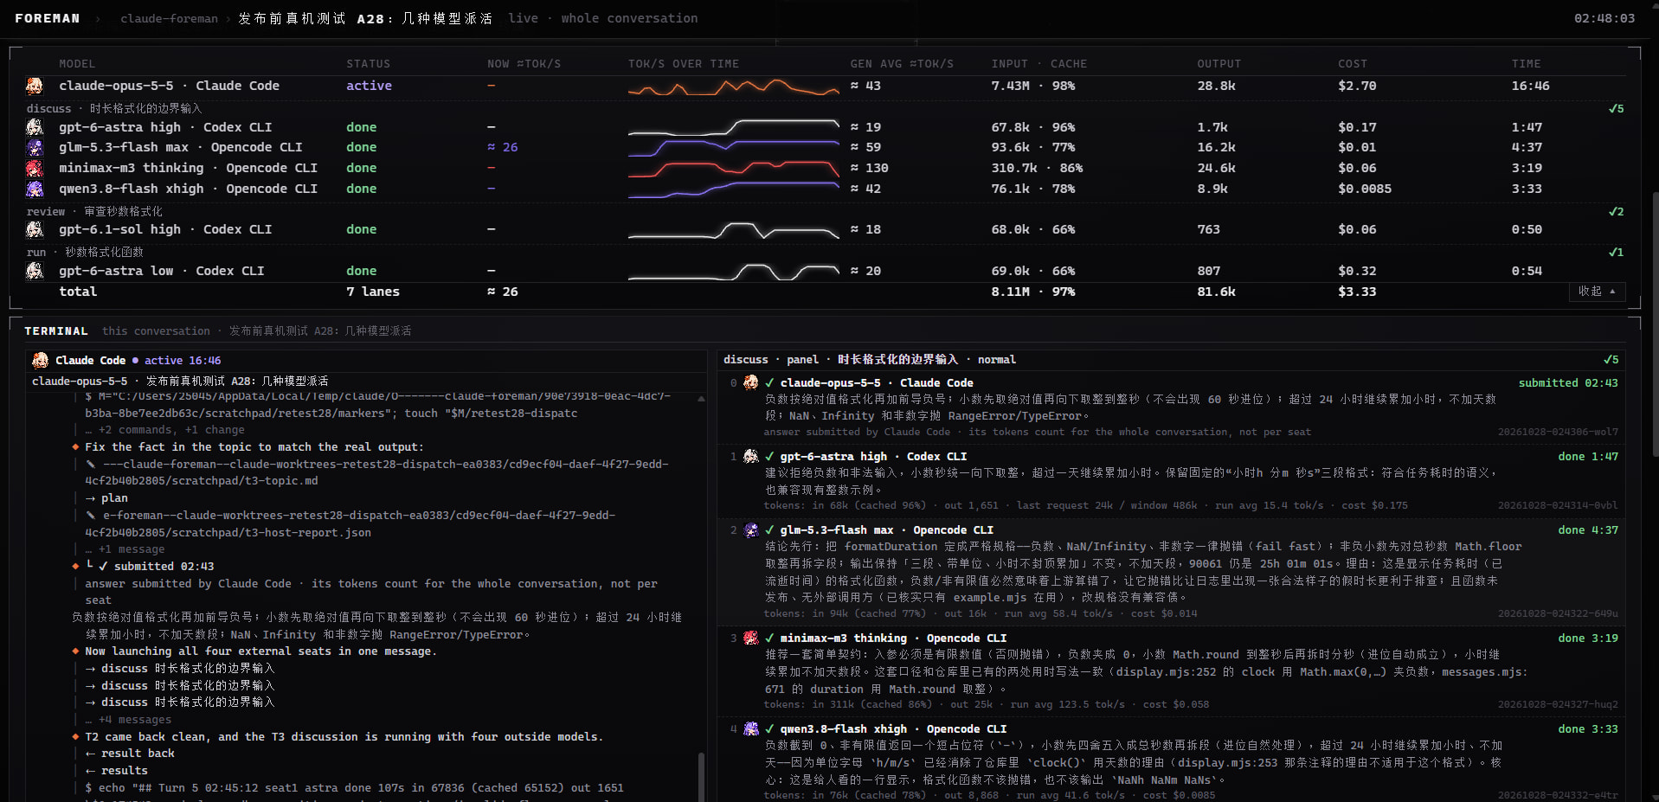The width and height of the screenshot is (1659, 802).
Task: Click the gpt-6-astra high avatar icon
Action: [x=35, y=127]
